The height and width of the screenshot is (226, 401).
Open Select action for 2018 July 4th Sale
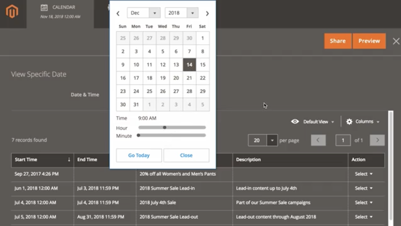(364, 202)
